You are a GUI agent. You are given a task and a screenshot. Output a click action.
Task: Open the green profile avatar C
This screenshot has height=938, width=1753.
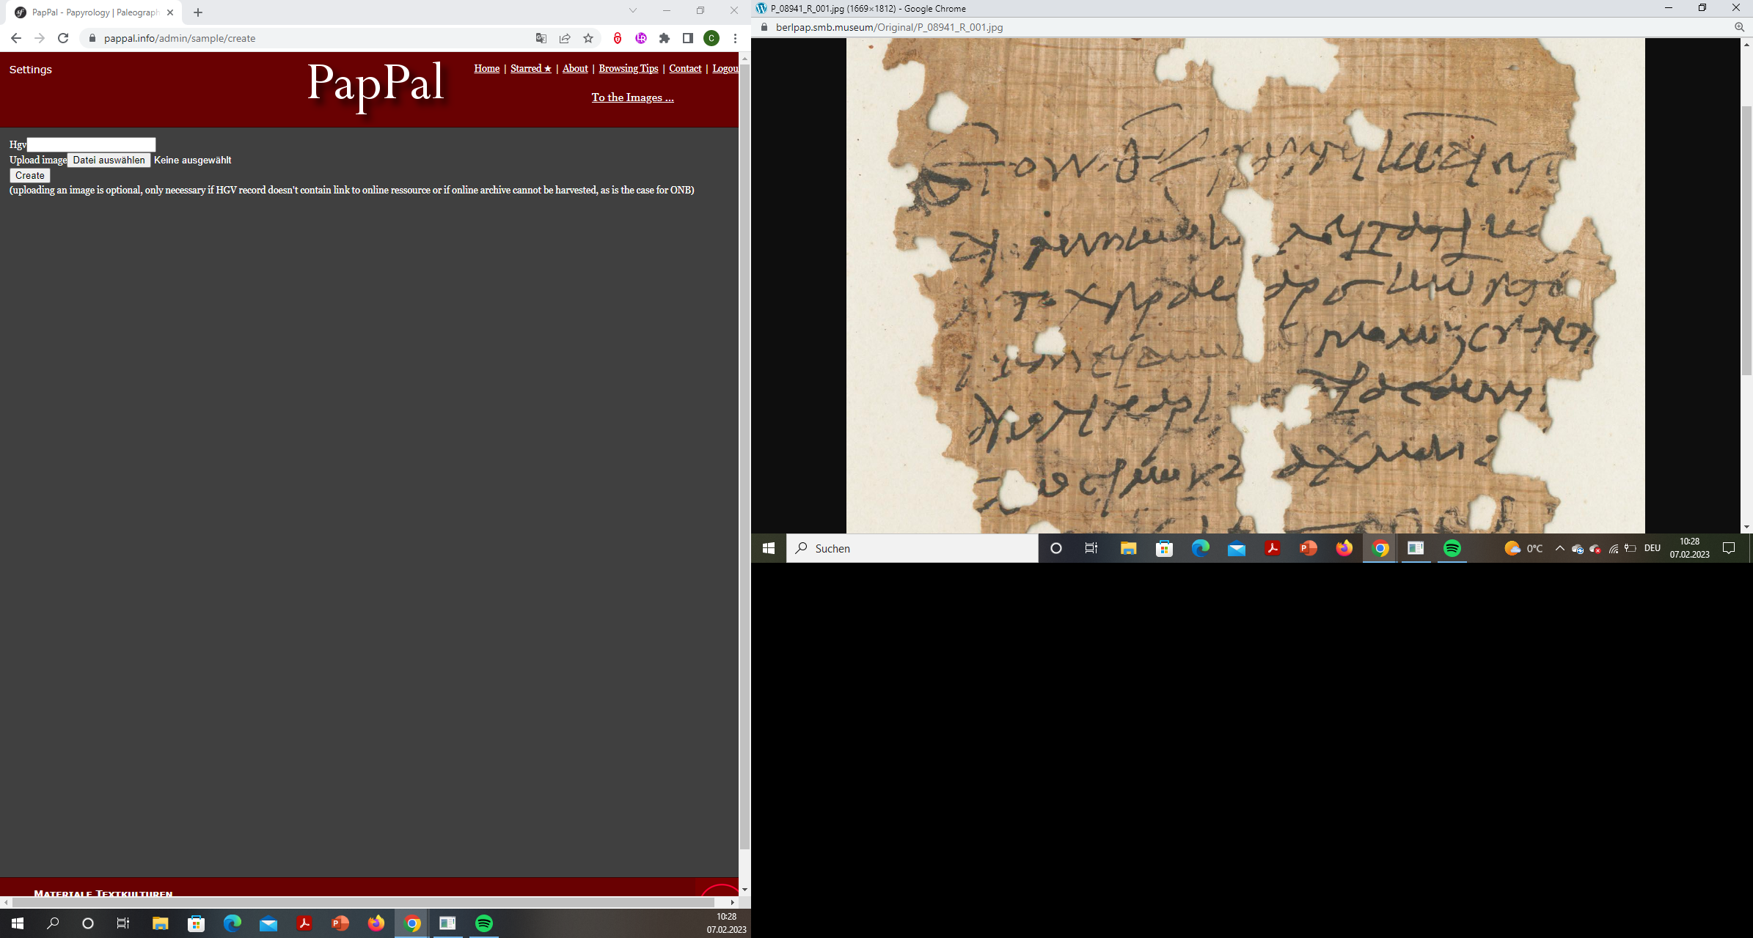[711, 38]
